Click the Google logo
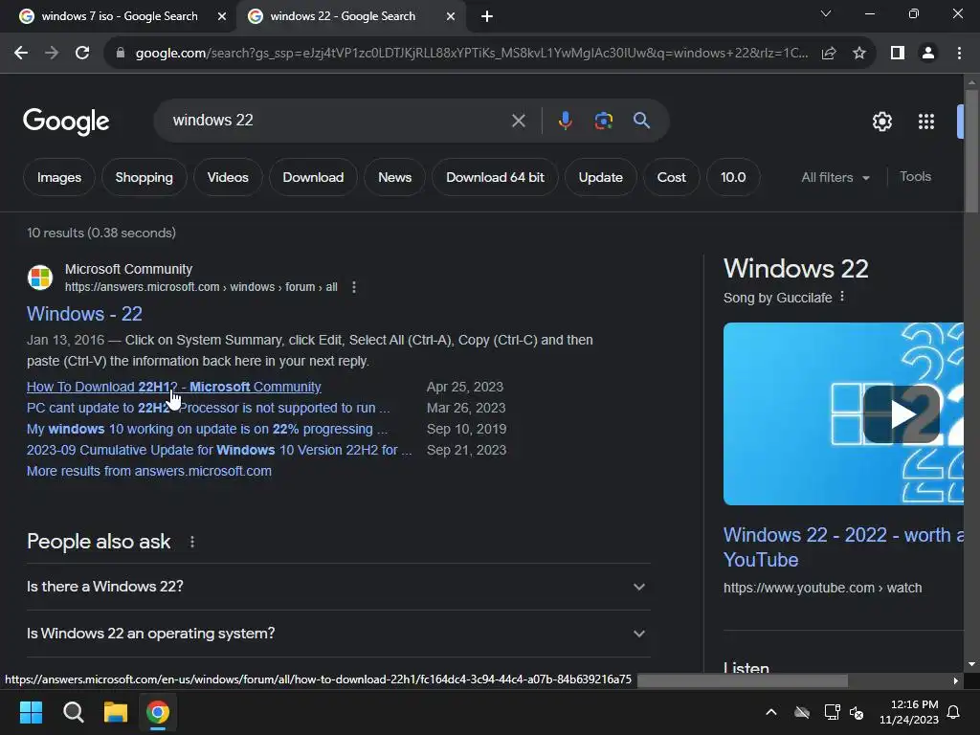Image resolution: width=980 pixels, height=735 pixels. point(66,122)
